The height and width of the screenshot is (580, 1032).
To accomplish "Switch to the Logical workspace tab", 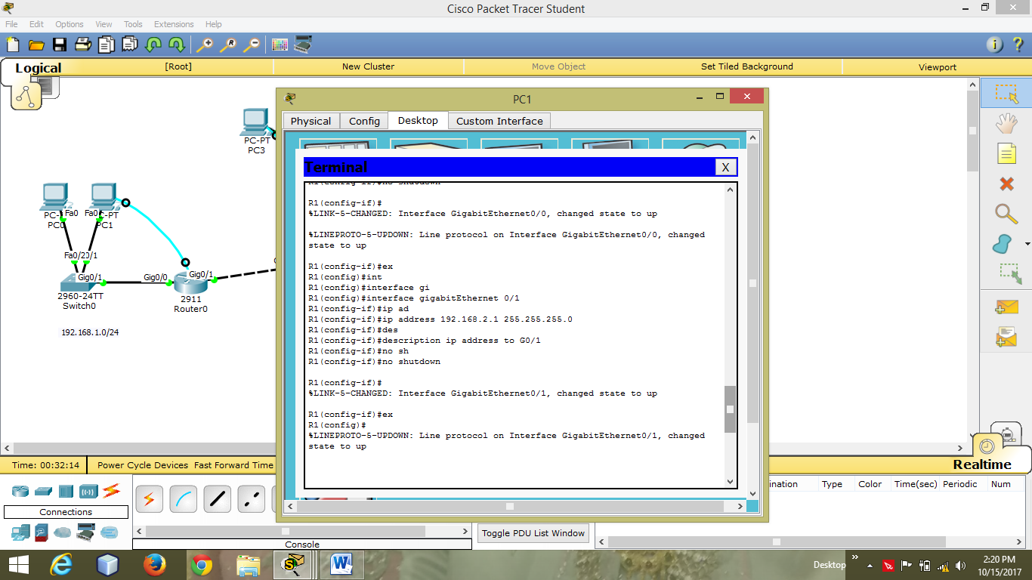I will point(38,68).
